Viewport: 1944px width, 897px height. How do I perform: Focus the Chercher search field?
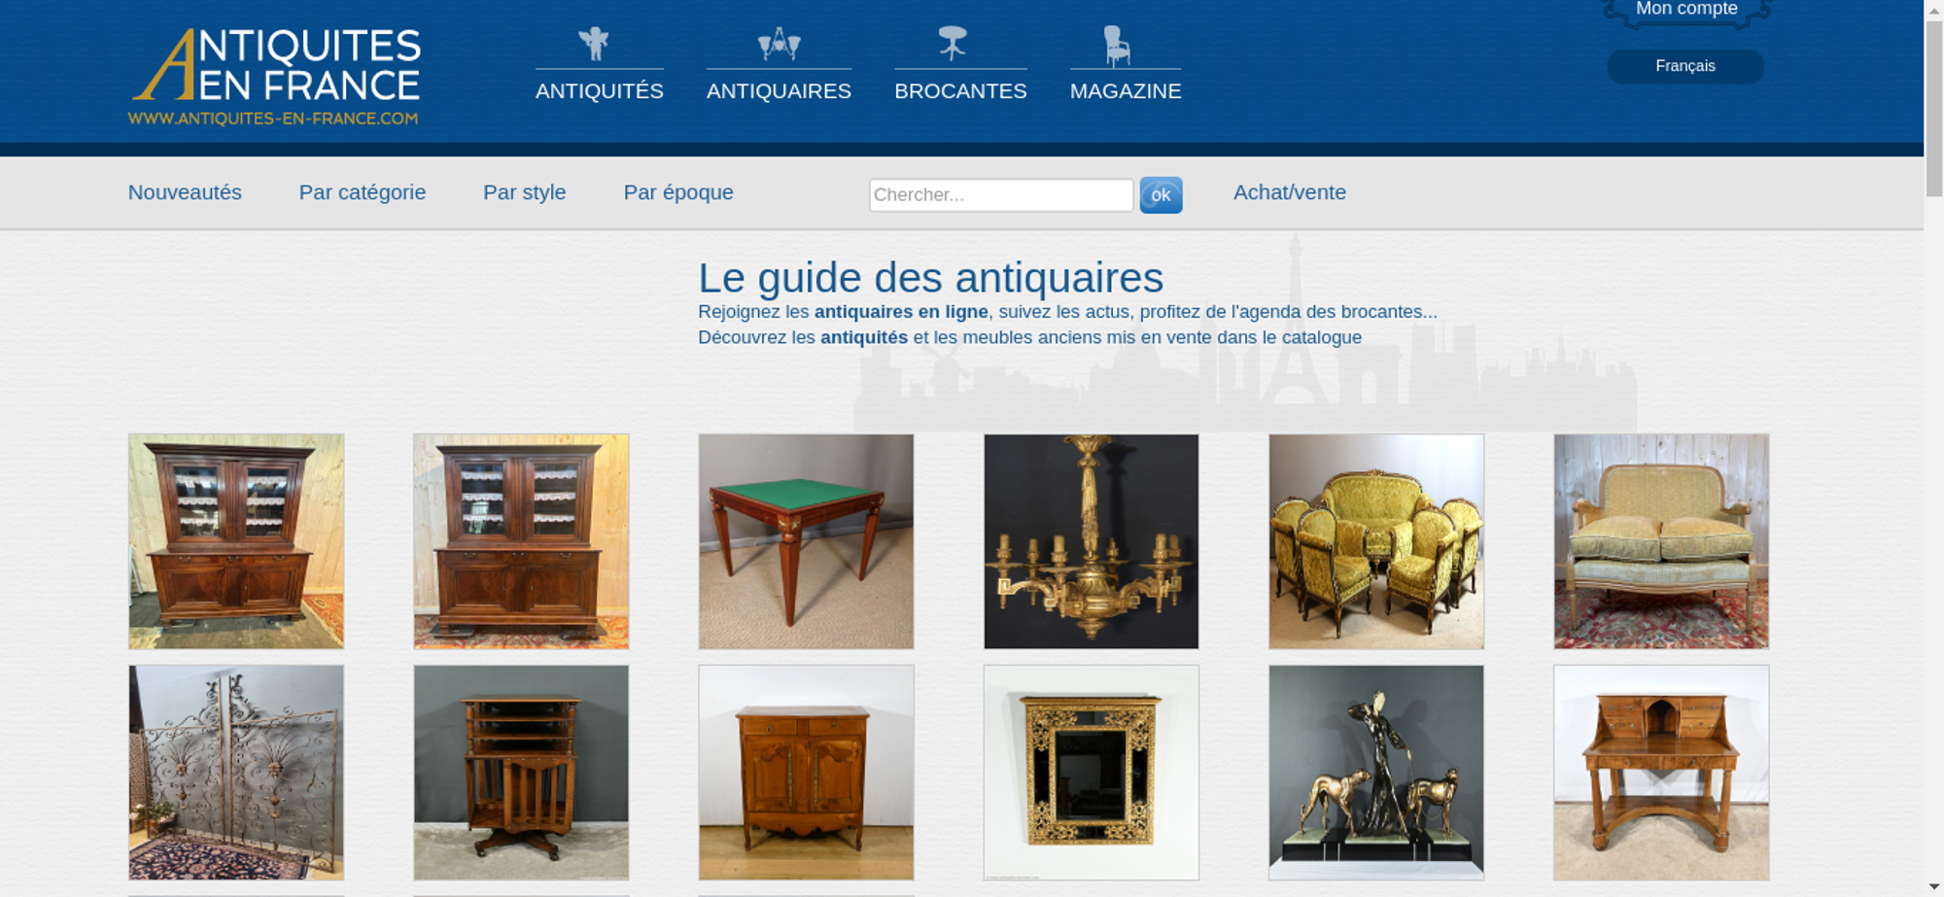1001,194
